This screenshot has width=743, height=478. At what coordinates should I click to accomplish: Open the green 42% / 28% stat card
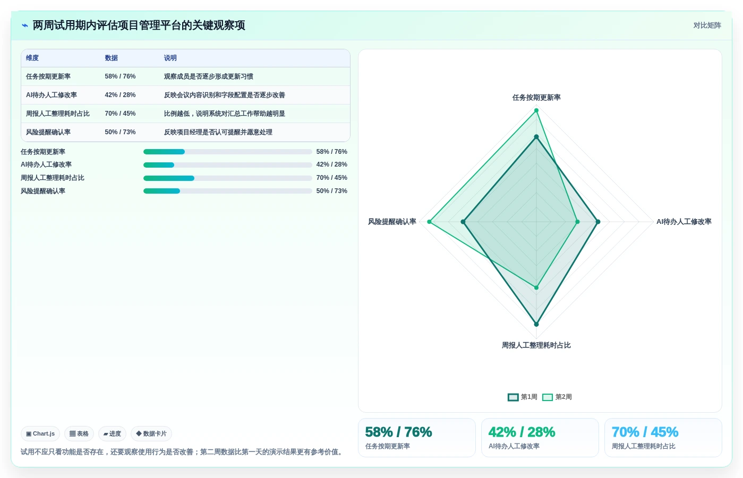pyautogui.click(x=540, y=438)
